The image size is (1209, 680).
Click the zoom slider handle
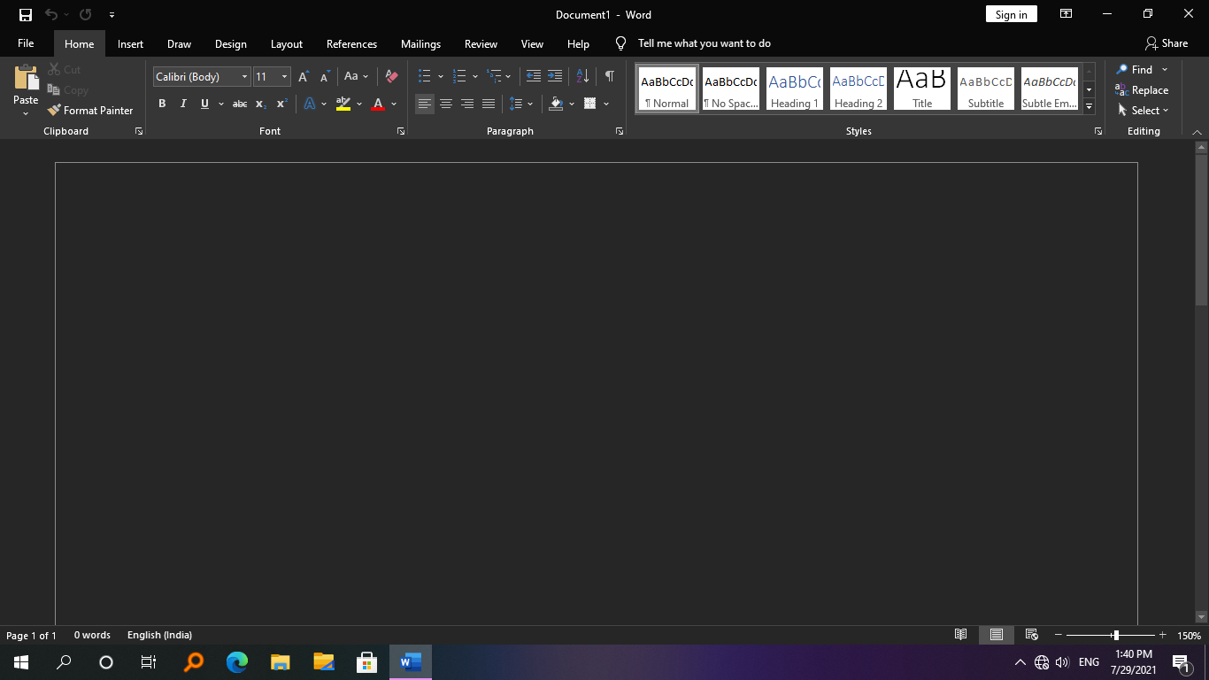1116,635
